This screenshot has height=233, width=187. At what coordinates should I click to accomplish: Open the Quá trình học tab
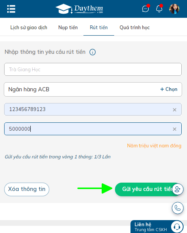coord(135,28)
